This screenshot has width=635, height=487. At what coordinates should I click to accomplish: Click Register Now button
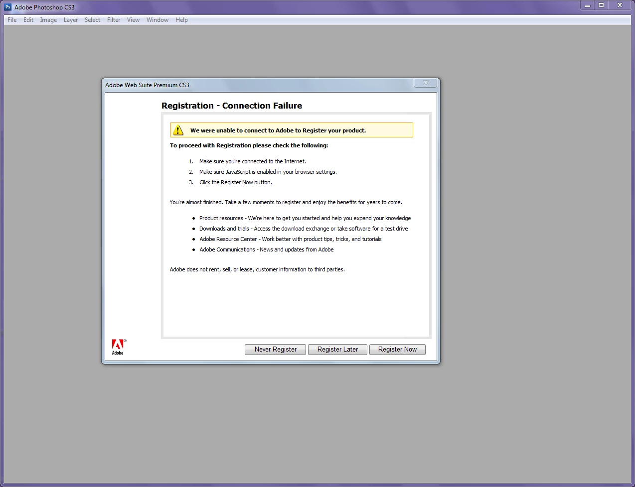tap(397, 350)
